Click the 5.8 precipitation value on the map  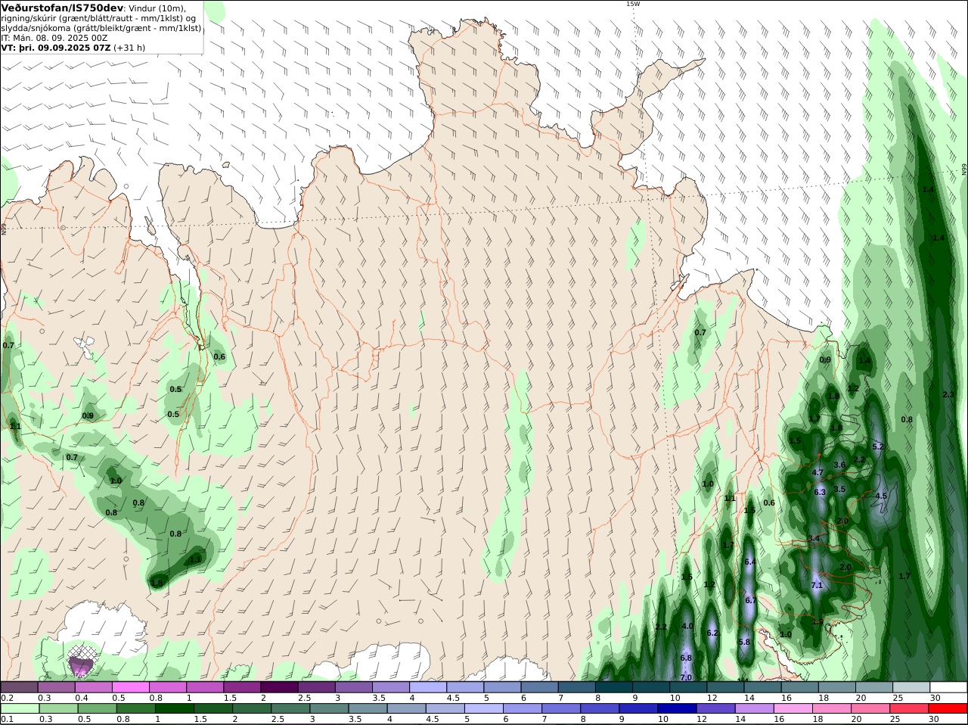coord(744,642)
